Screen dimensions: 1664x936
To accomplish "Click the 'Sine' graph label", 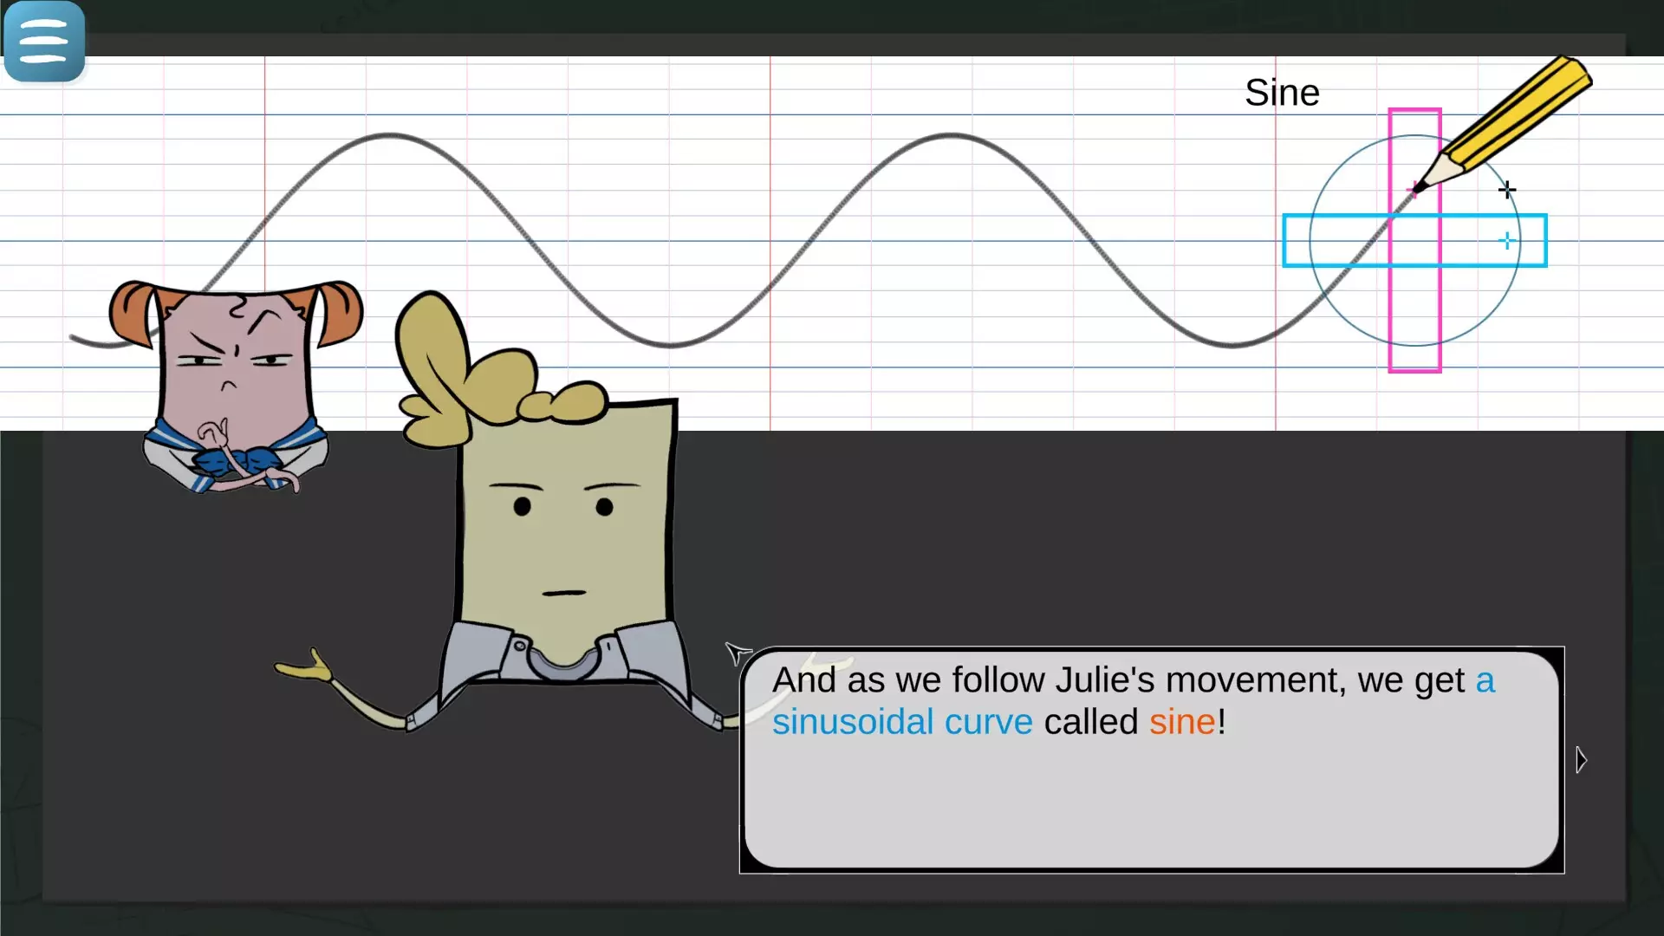I will tap(1282, 93).
